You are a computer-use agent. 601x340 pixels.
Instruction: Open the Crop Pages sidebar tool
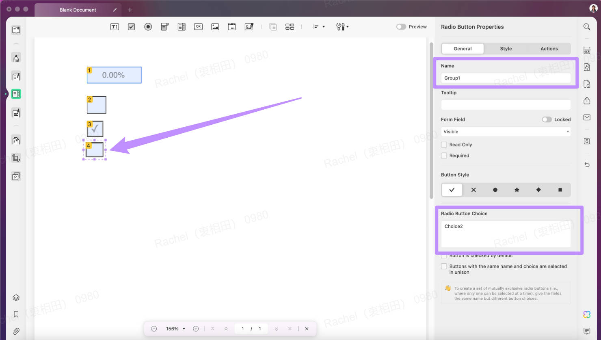[x=16, y=158]
